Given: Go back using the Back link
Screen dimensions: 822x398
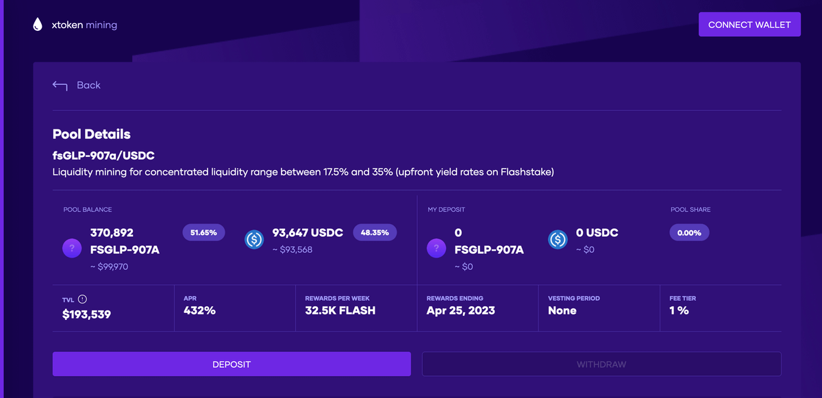Looking at the screenshot, I should pyautogui.click(x=88, y=85).
